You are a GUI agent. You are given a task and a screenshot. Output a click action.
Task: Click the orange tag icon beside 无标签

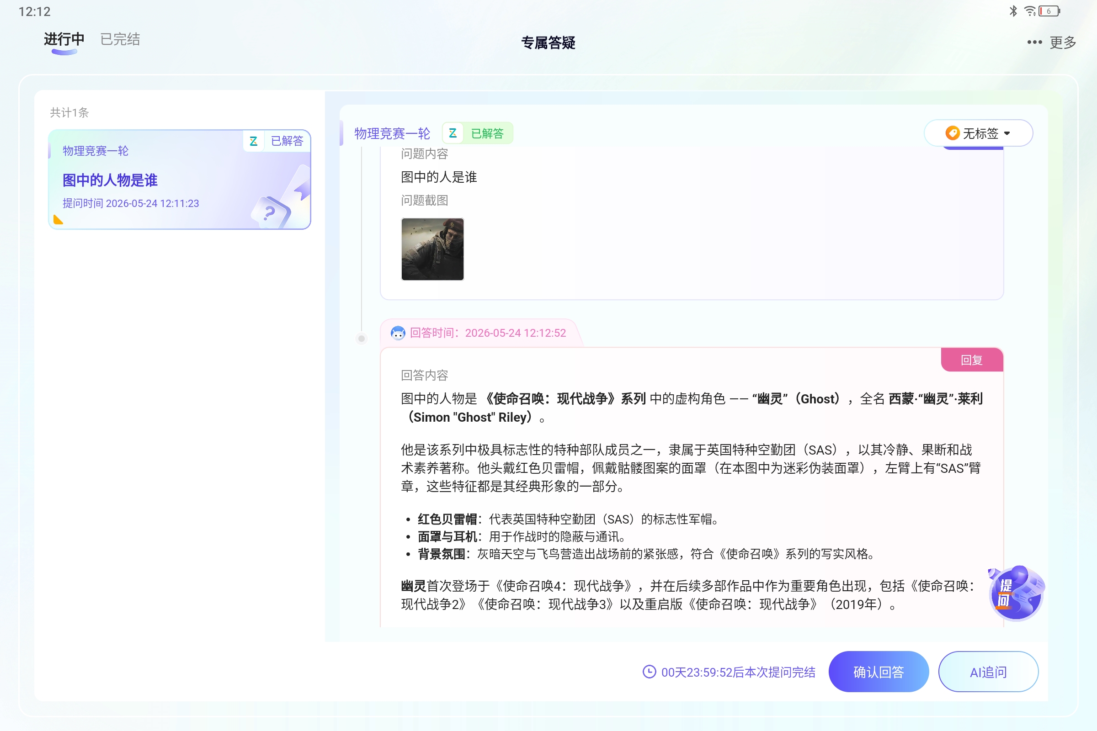(952, 133)
